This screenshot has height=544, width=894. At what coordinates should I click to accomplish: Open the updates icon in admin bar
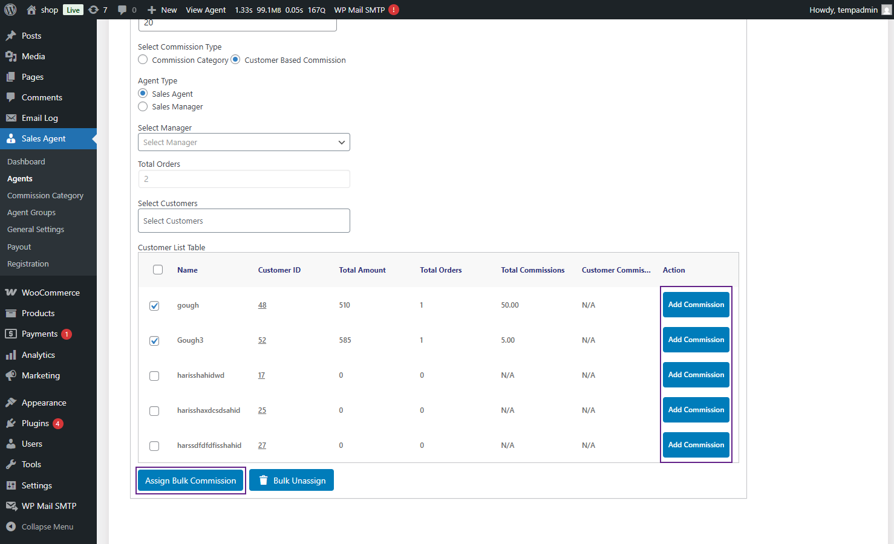(94, 10)
